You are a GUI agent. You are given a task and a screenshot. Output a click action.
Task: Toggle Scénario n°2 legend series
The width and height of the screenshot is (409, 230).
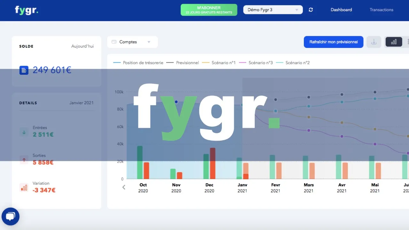[x=293, y=63]
